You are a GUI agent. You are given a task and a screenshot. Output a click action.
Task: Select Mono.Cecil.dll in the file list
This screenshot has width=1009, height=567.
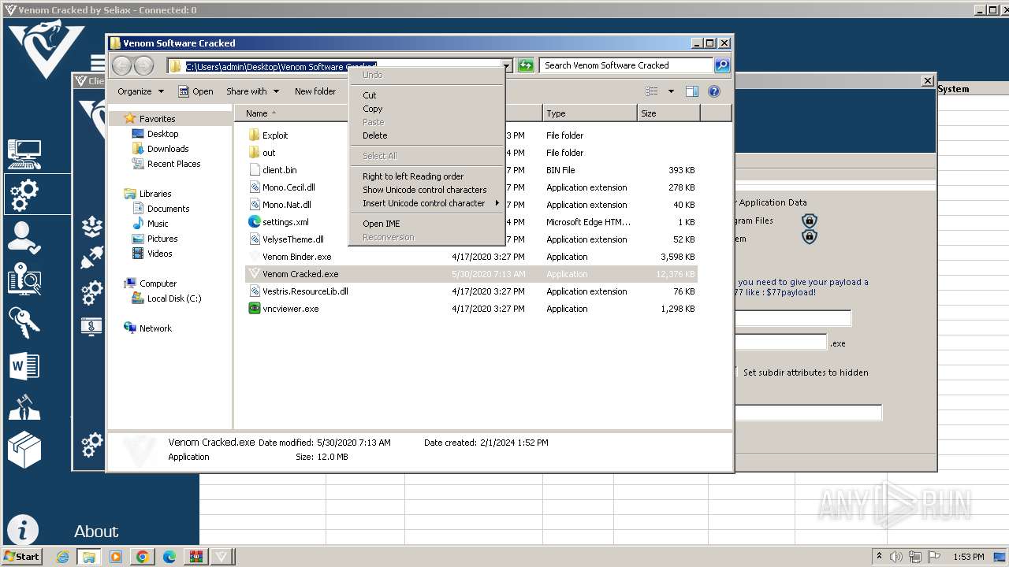[x=289, y=187]
